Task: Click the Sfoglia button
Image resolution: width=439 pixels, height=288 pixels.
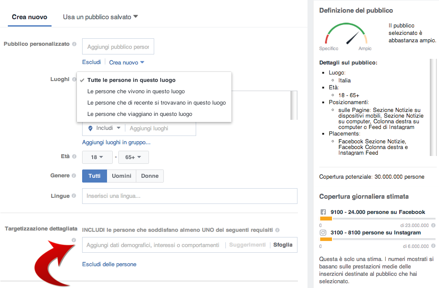Action: 283,245
